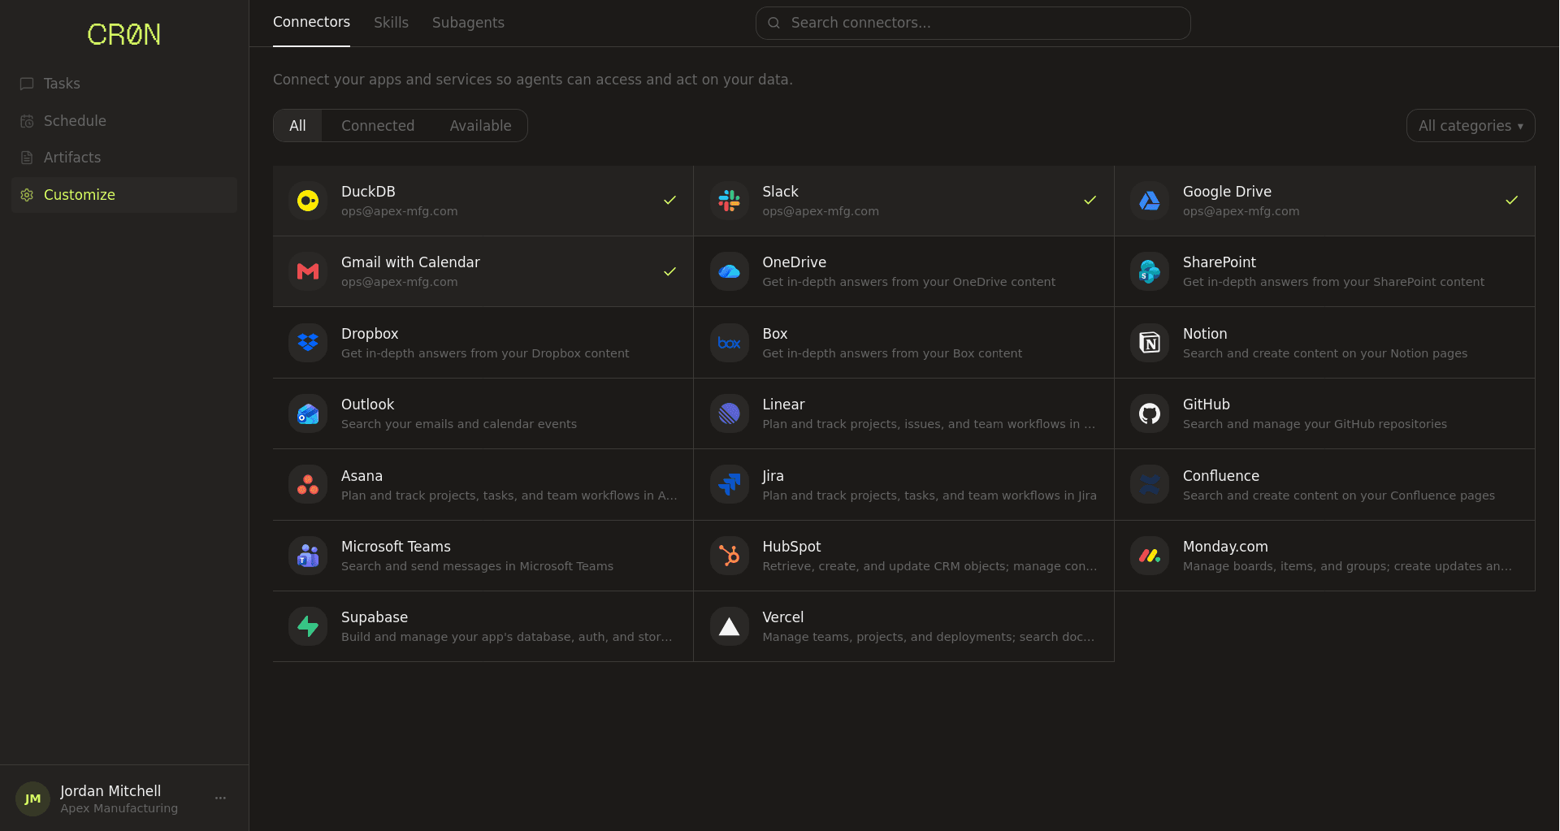
Task: Click the CRON logo
Action: [x=124, y=34]
